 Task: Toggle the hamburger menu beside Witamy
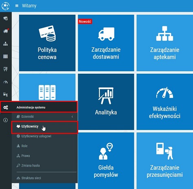(x=17, y=6)
